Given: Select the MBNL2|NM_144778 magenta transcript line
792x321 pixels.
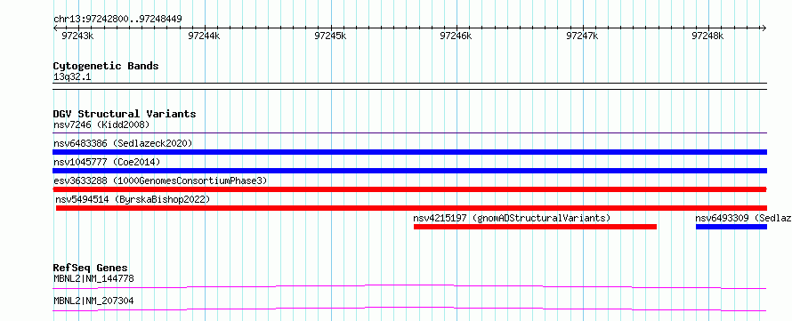Looking at the screenshot, I should 410,286.
